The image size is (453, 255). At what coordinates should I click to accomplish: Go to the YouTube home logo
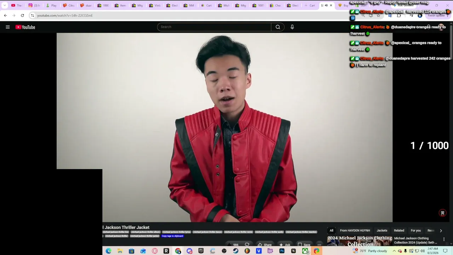(25, 27)
